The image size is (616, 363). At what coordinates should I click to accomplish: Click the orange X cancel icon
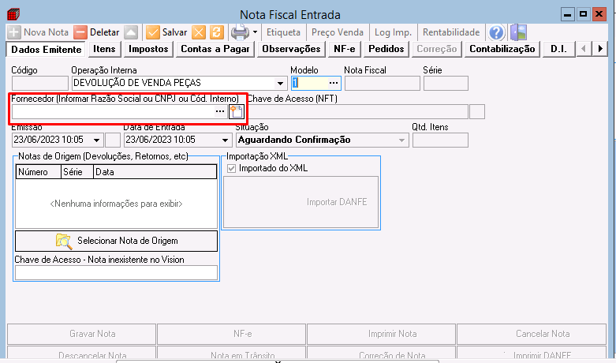[x=199, y=32]
